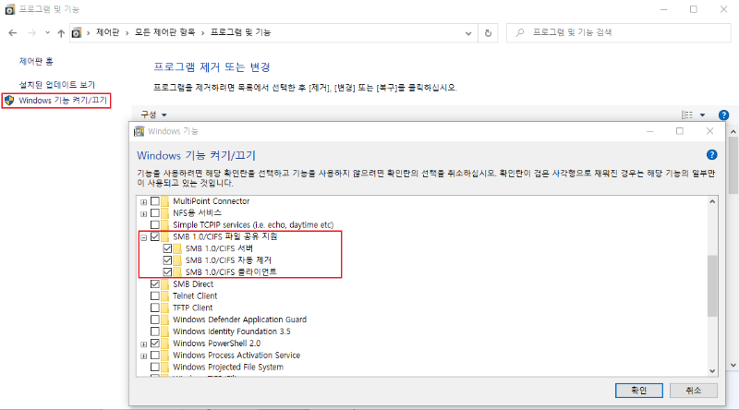Click main window scrollbar down arrow
Viewport: 739px width, 410px height.
(733, 365)
